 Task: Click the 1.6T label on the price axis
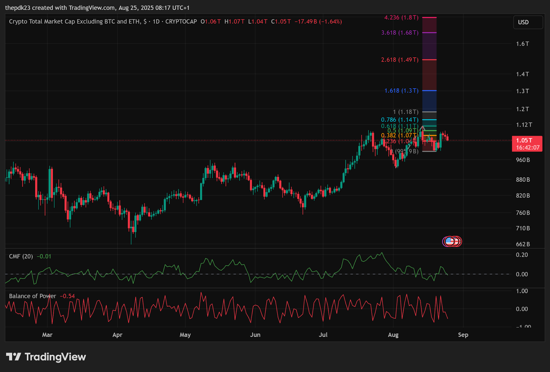click(522, 44)
